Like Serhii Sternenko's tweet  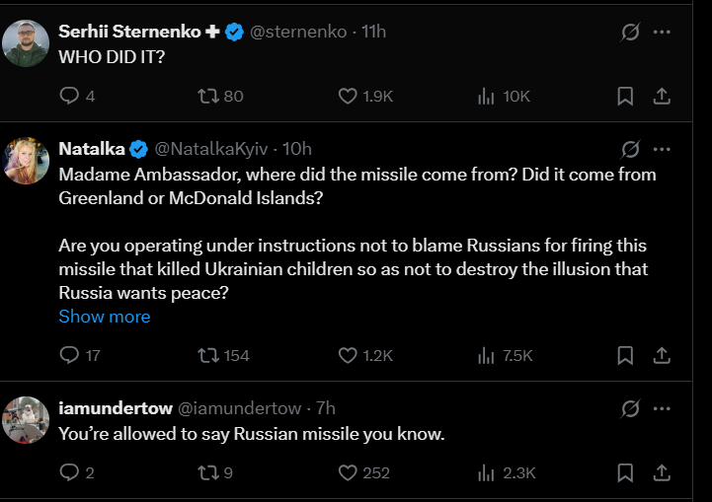tap(348, 96)
